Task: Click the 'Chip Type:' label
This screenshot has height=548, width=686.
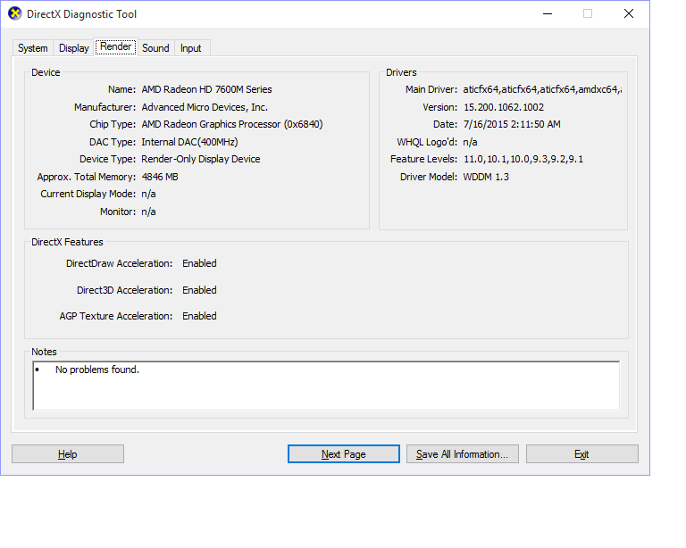Action: 113,125
